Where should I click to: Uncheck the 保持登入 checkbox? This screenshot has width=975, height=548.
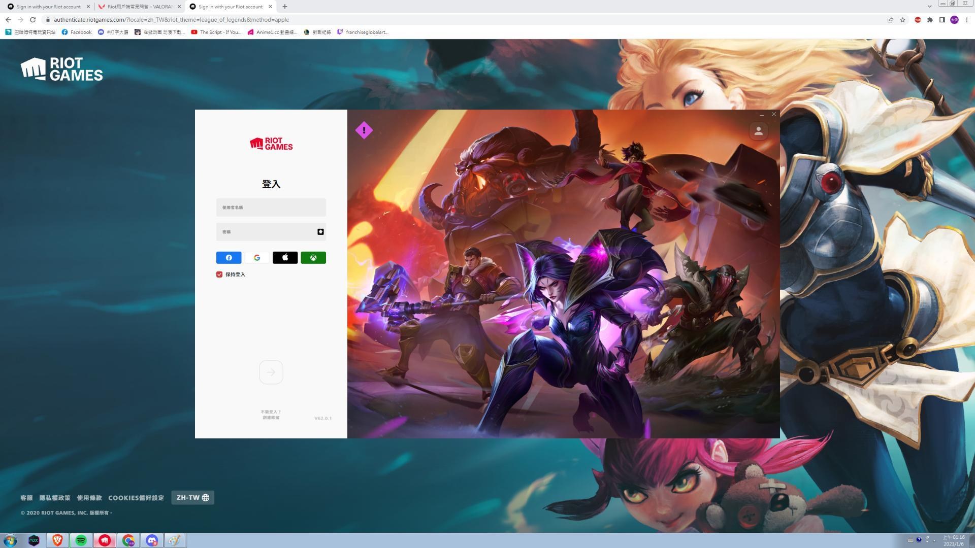(219, 274)
